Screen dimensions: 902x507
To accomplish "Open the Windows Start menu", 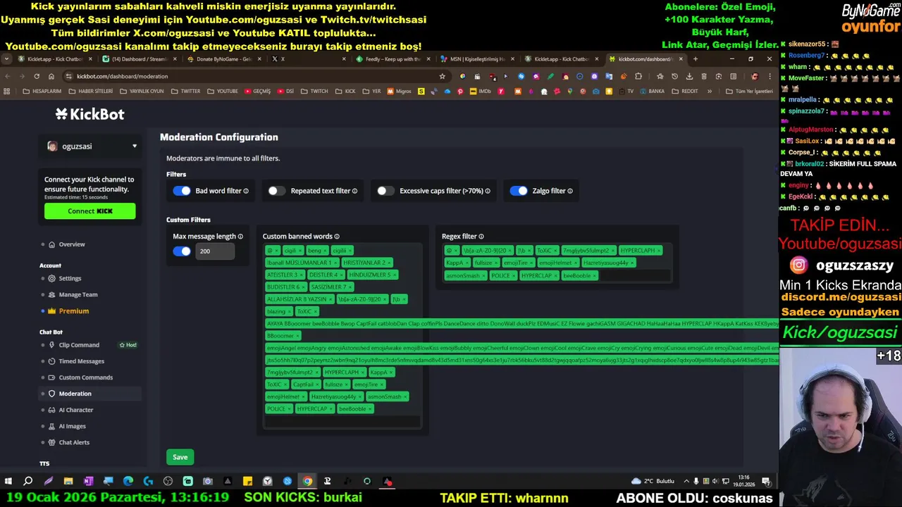I will coord(8,481).
